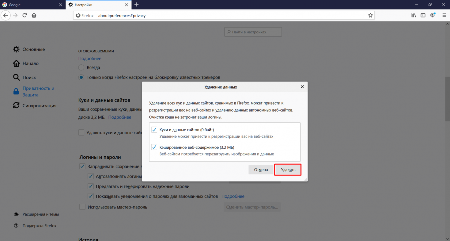Close the Удаление данных dialog with X
The width and height of the screenshot is (450, 241).
coord(302,87)
